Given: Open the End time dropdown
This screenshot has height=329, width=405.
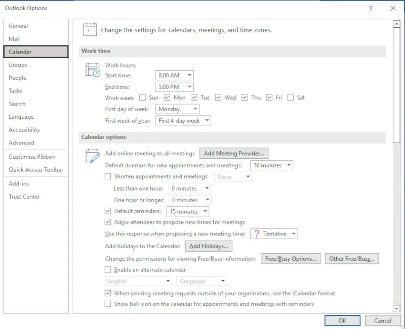Looking at the screenshot, I should [174, 87].
